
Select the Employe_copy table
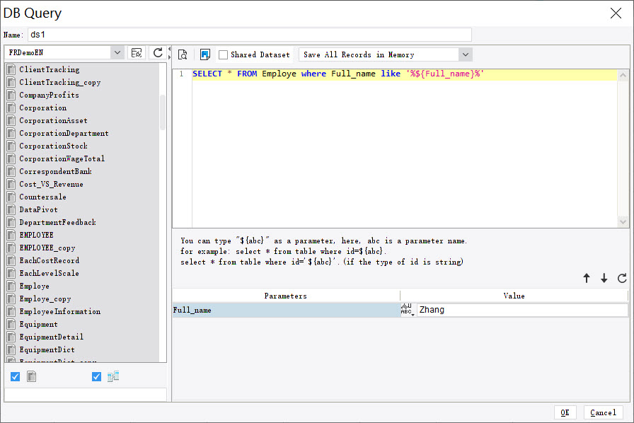[45, 299]
